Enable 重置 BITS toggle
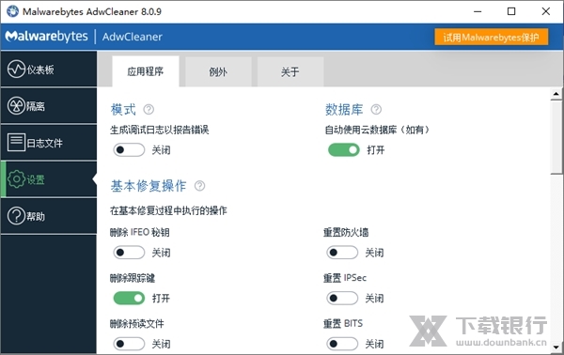 tap(342, 344)
